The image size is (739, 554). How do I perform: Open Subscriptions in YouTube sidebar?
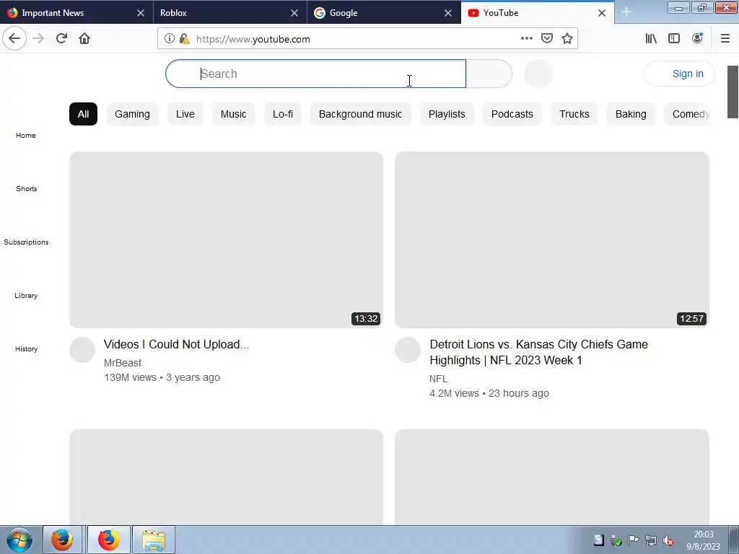26,242
